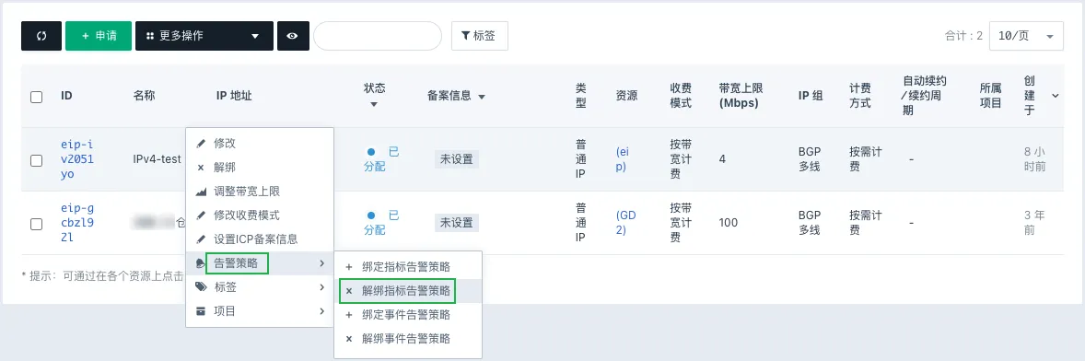Viewport: 1085px width, 361px height.
Task: Click blue status dot in eip-gcbzl92l row
Action: [x=371, y=215]
